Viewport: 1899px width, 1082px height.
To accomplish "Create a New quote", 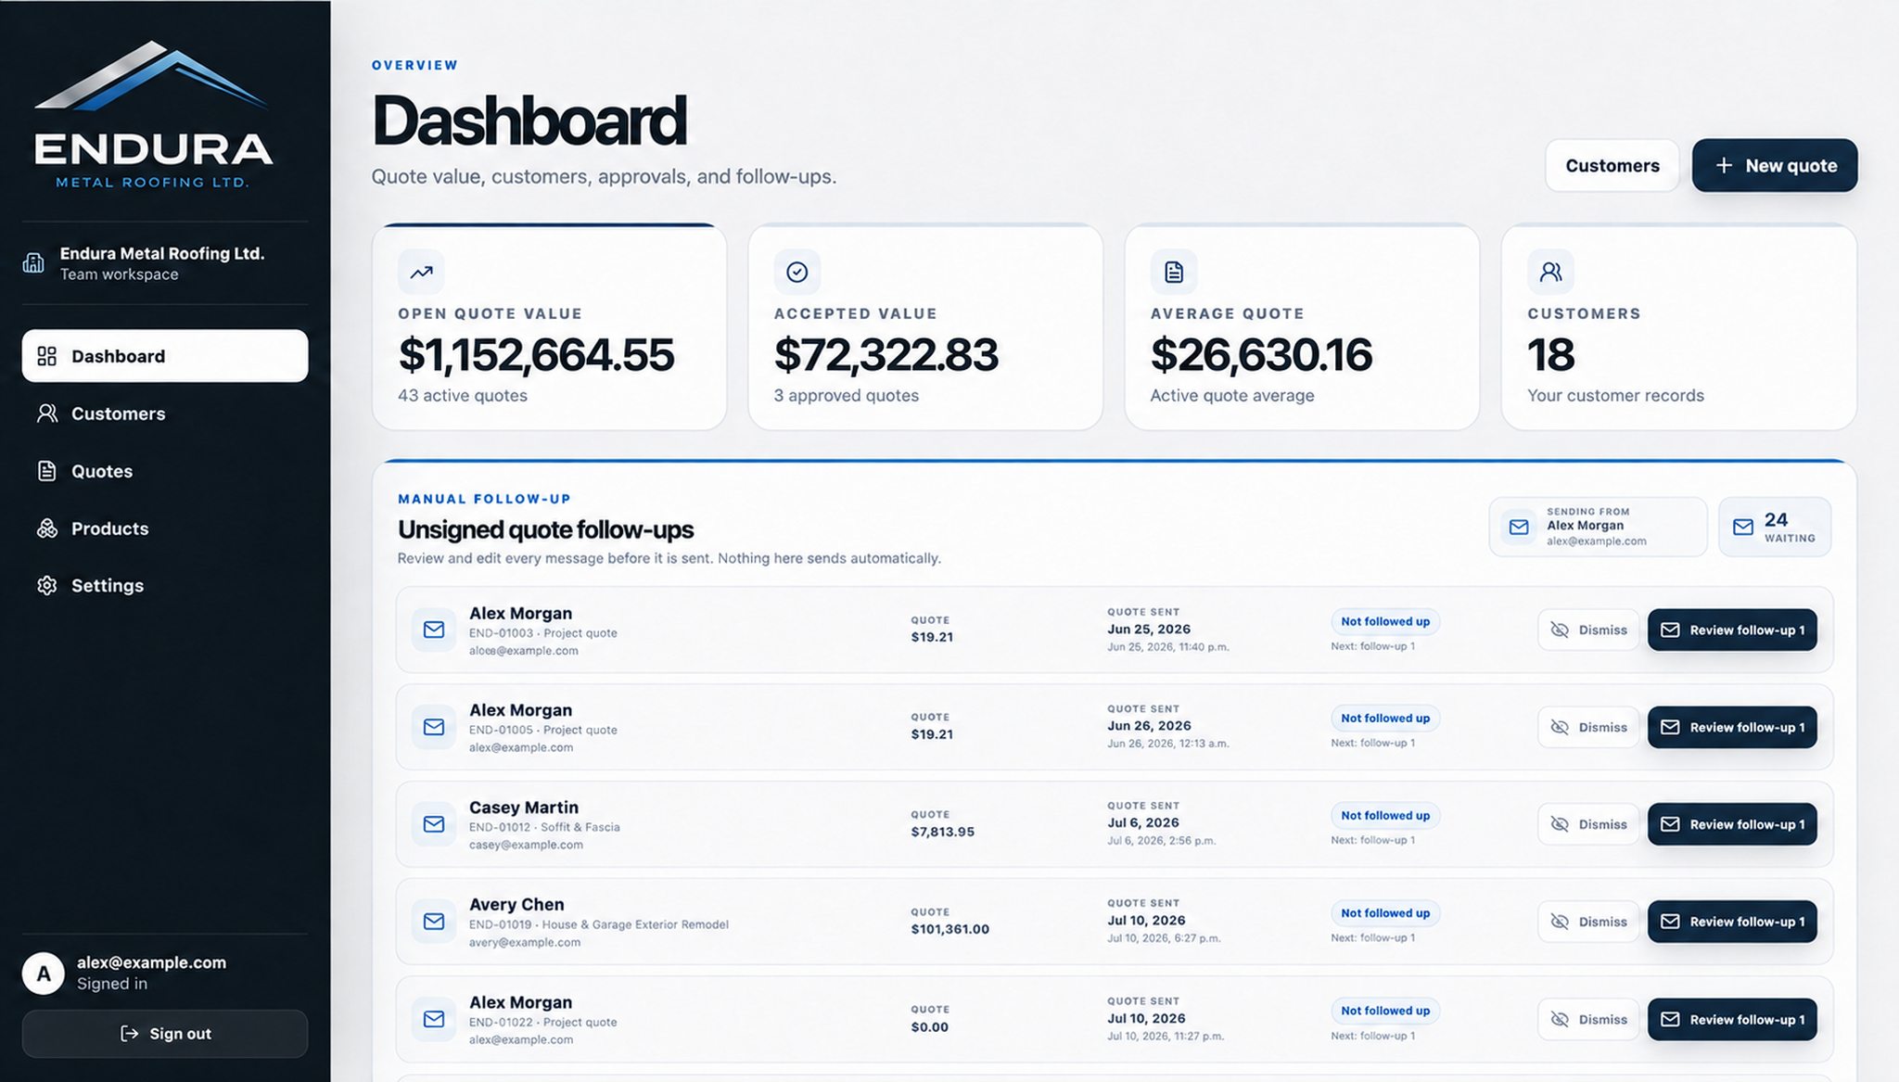I will (x=1775, y=166).
